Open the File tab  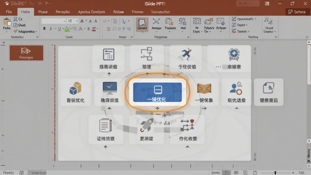click(9, 12)
